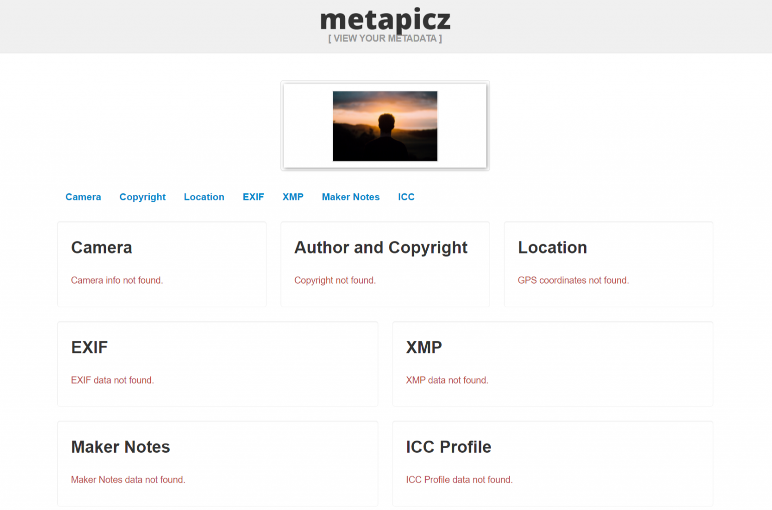The image size is (772, 510).
Task: Click the 'GPS coordinates not found' message
Action: pos(573,280)
